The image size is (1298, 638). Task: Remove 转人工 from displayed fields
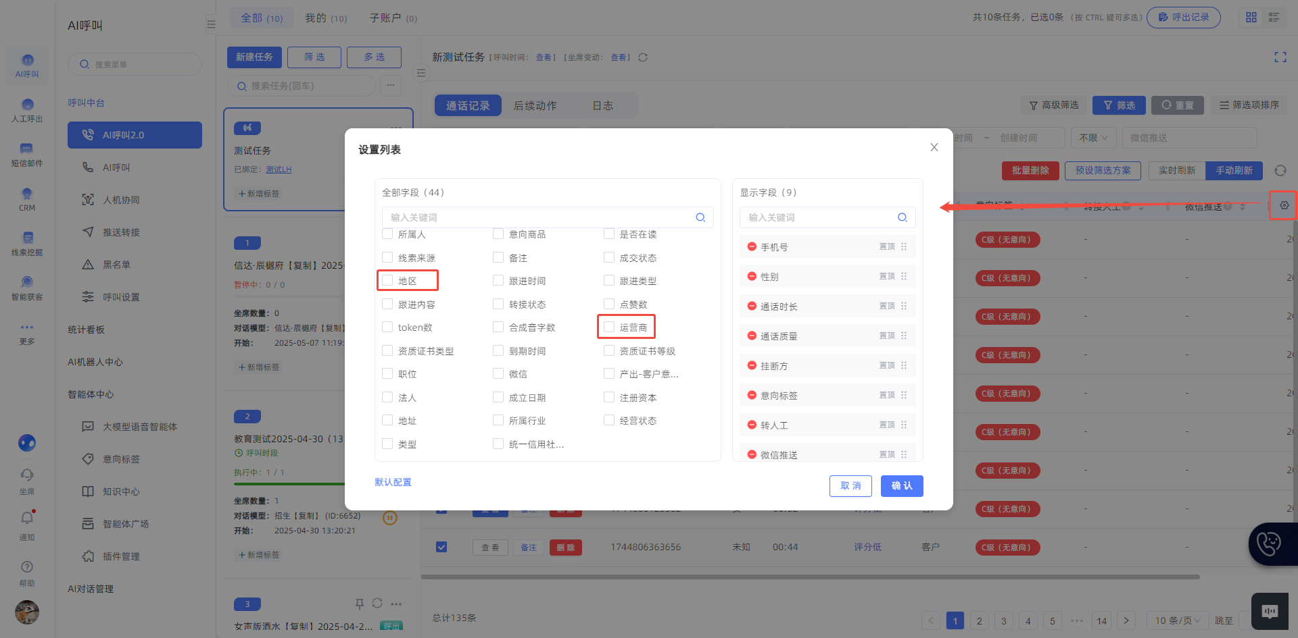pos(752,425)
